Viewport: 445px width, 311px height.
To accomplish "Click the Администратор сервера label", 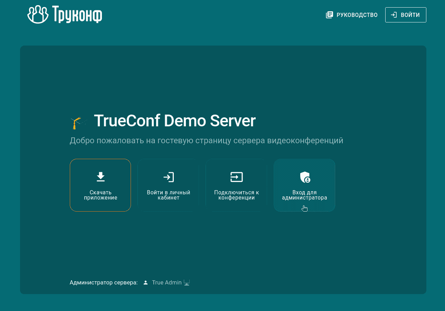I will click(x=104, y=282).
